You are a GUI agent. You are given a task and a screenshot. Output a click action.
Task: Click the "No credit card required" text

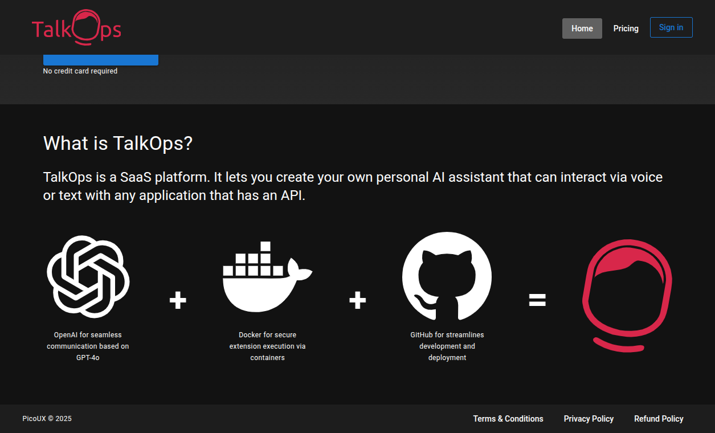(80, 71)
